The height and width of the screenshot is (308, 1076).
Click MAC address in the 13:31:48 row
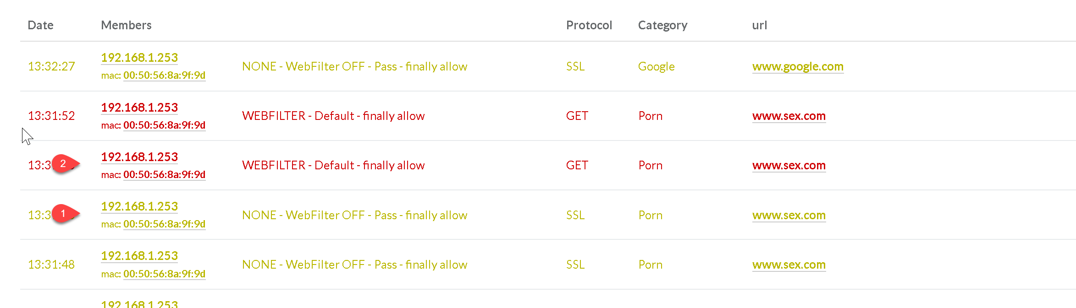coord(164,274)
